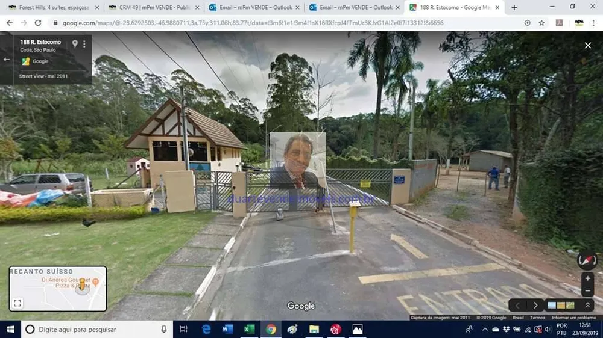Image resolution: width=603 pixels, height=338 pixels.
Task: Go to next Street View image arrow
Action: pos(535,306)
